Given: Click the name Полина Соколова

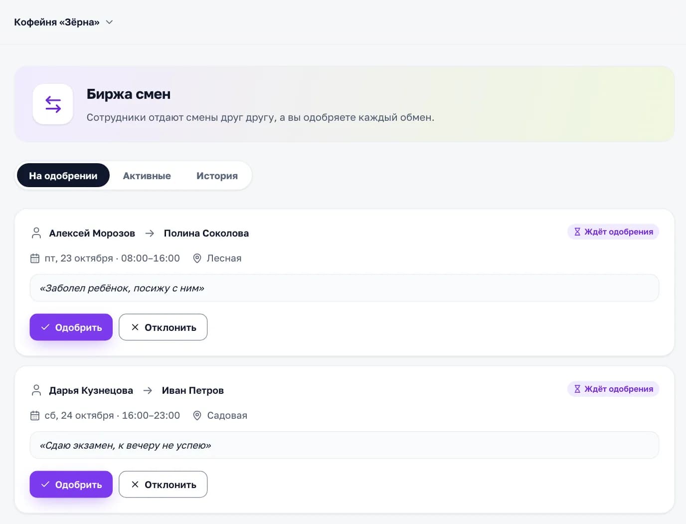Looking at the screenshot, I should click(206, 233).
